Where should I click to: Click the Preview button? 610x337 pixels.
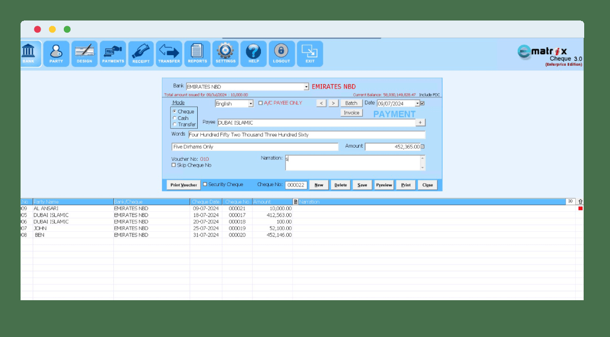coord(384,185)
